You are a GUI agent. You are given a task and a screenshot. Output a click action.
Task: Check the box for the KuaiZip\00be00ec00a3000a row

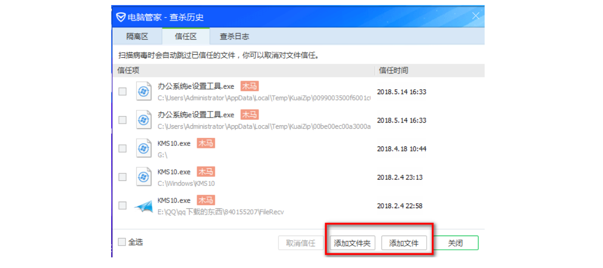point(122,120)
